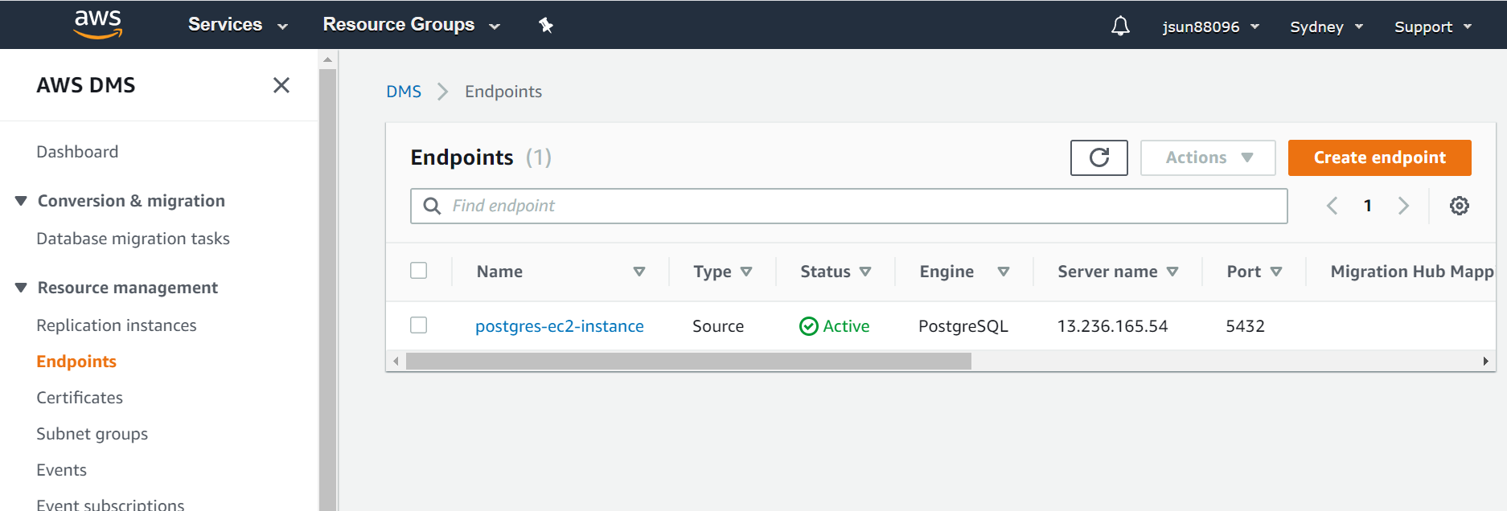Close the AWS DMS sidebar panel
The image size is (1507, 511).
[281, 85]
